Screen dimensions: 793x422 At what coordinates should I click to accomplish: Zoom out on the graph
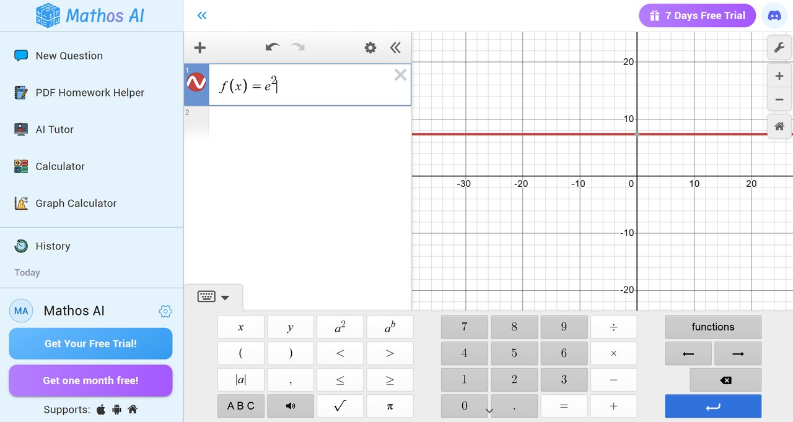[x=779, y=100]
